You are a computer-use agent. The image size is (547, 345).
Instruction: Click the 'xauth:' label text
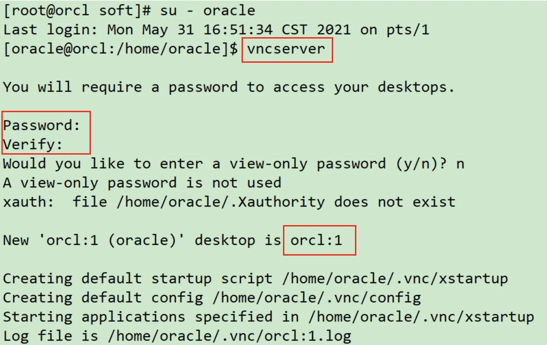tap(28, 202)
